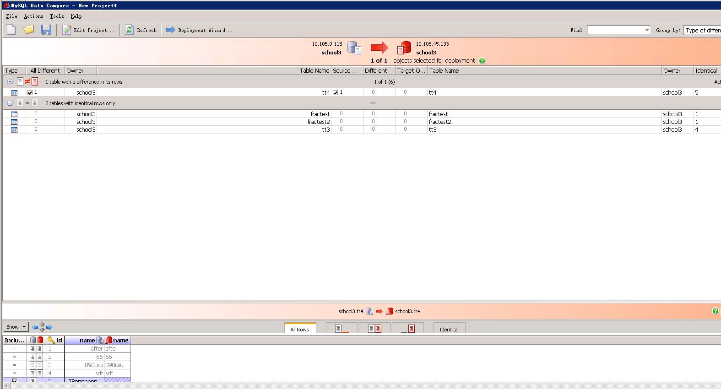721x389 pixels.
Task: Click the target name column header
Action: 118,340
